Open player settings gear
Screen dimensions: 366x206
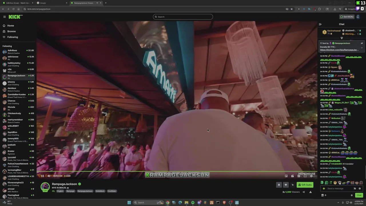tap(311, 176)
